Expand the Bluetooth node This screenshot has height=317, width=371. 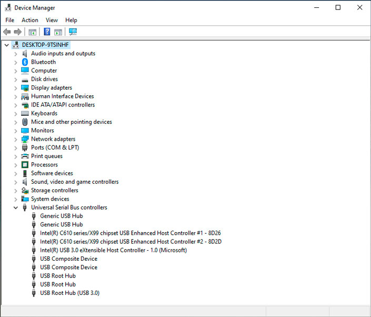coord(16,63)
